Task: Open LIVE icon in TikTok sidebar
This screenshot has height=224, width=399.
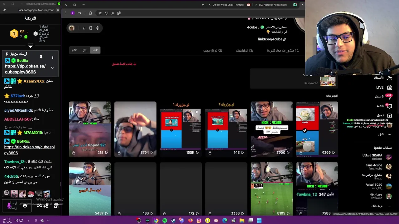Action: pos(389,88)
